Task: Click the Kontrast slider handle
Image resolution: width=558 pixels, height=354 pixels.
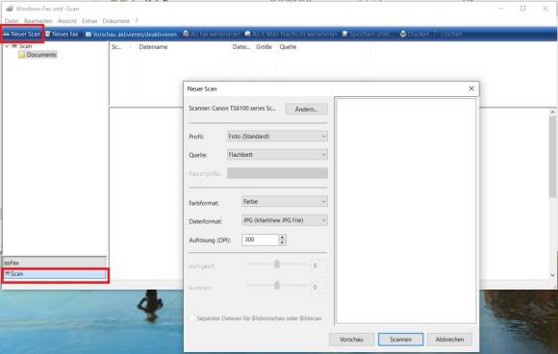Action: (277, 286)
